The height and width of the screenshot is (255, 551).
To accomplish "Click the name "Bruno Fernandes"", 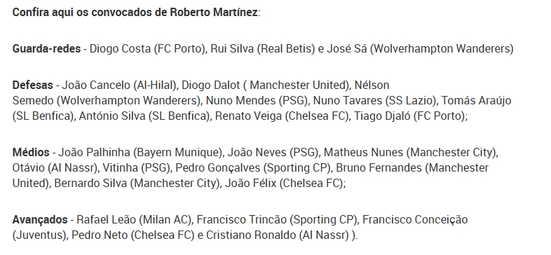I will click(x=379, y=168).
